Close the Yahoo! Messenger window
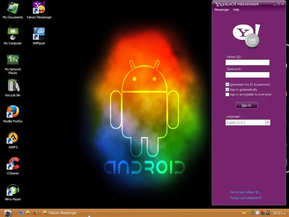The image size is (289, 217). pos(283,4)
